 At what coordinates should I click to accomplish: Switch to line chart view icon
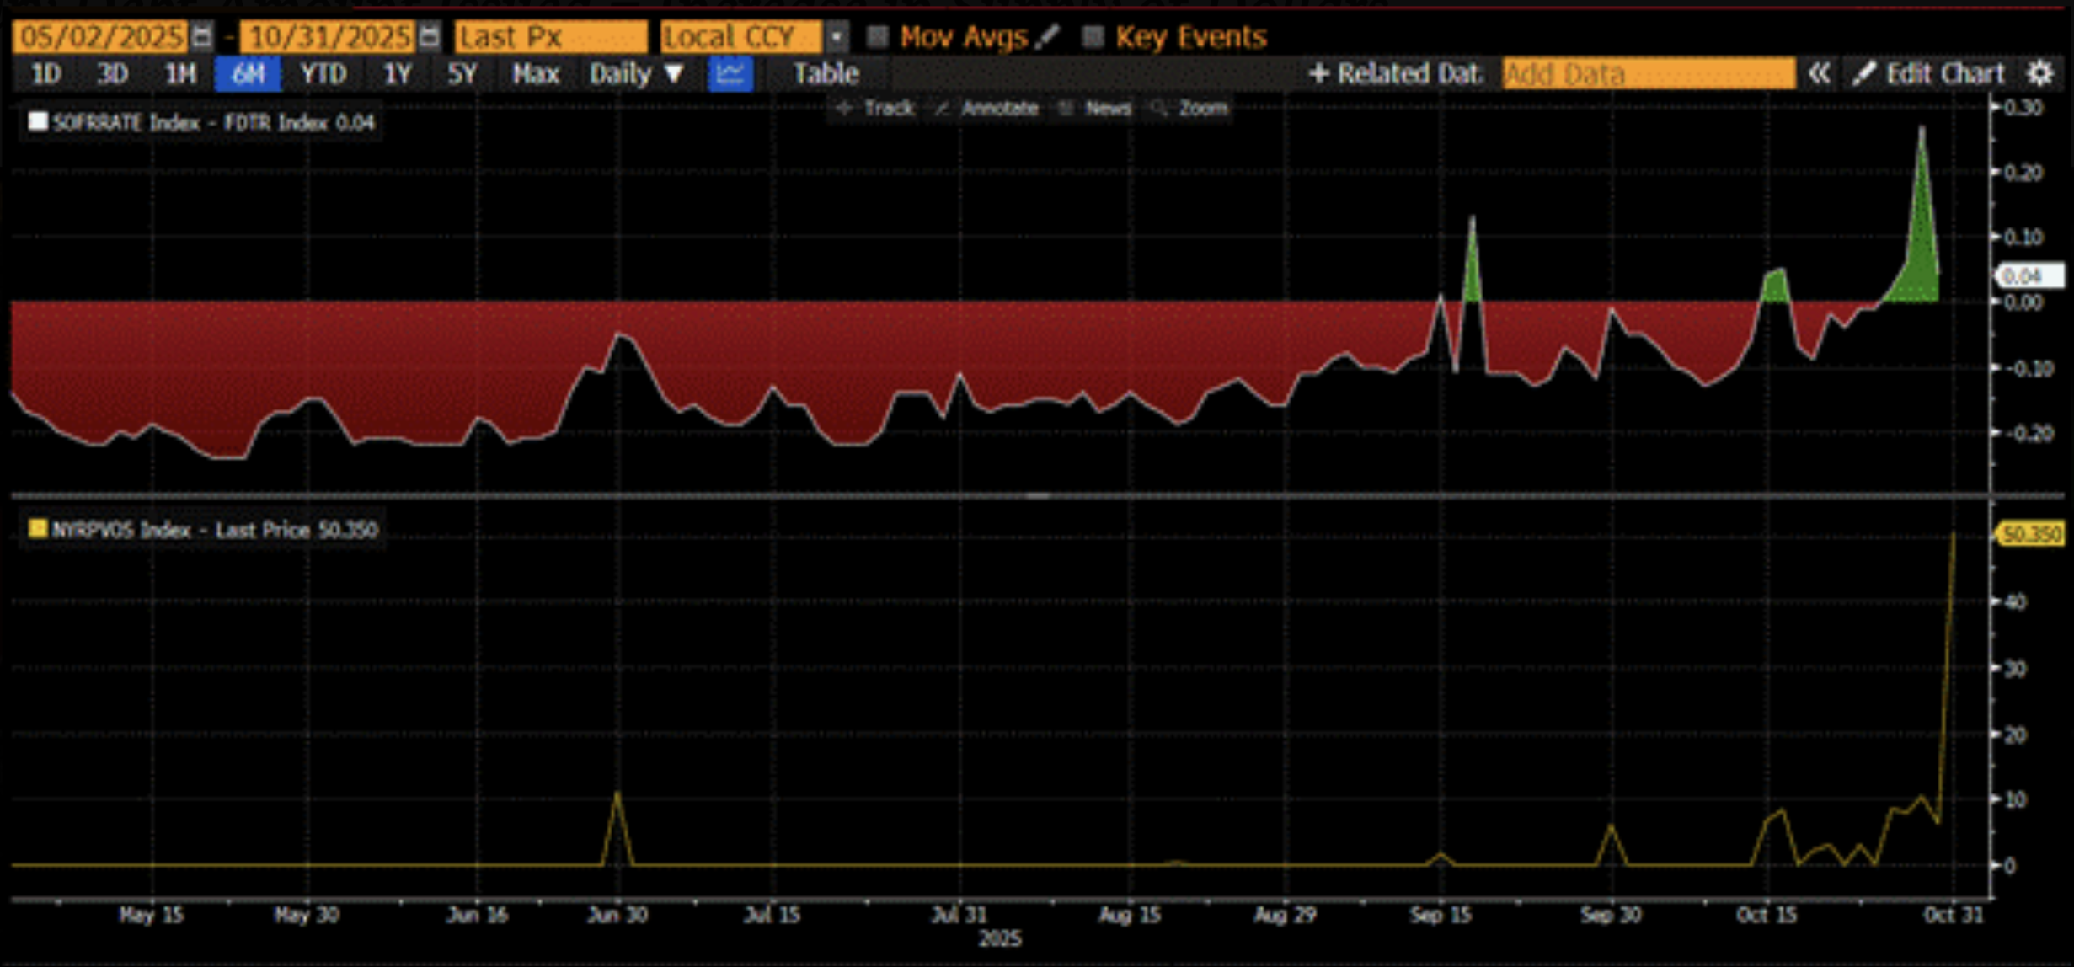click(730, 74)
